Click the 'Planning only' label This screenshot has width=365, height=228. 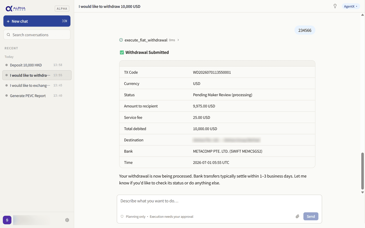(136, 217)
